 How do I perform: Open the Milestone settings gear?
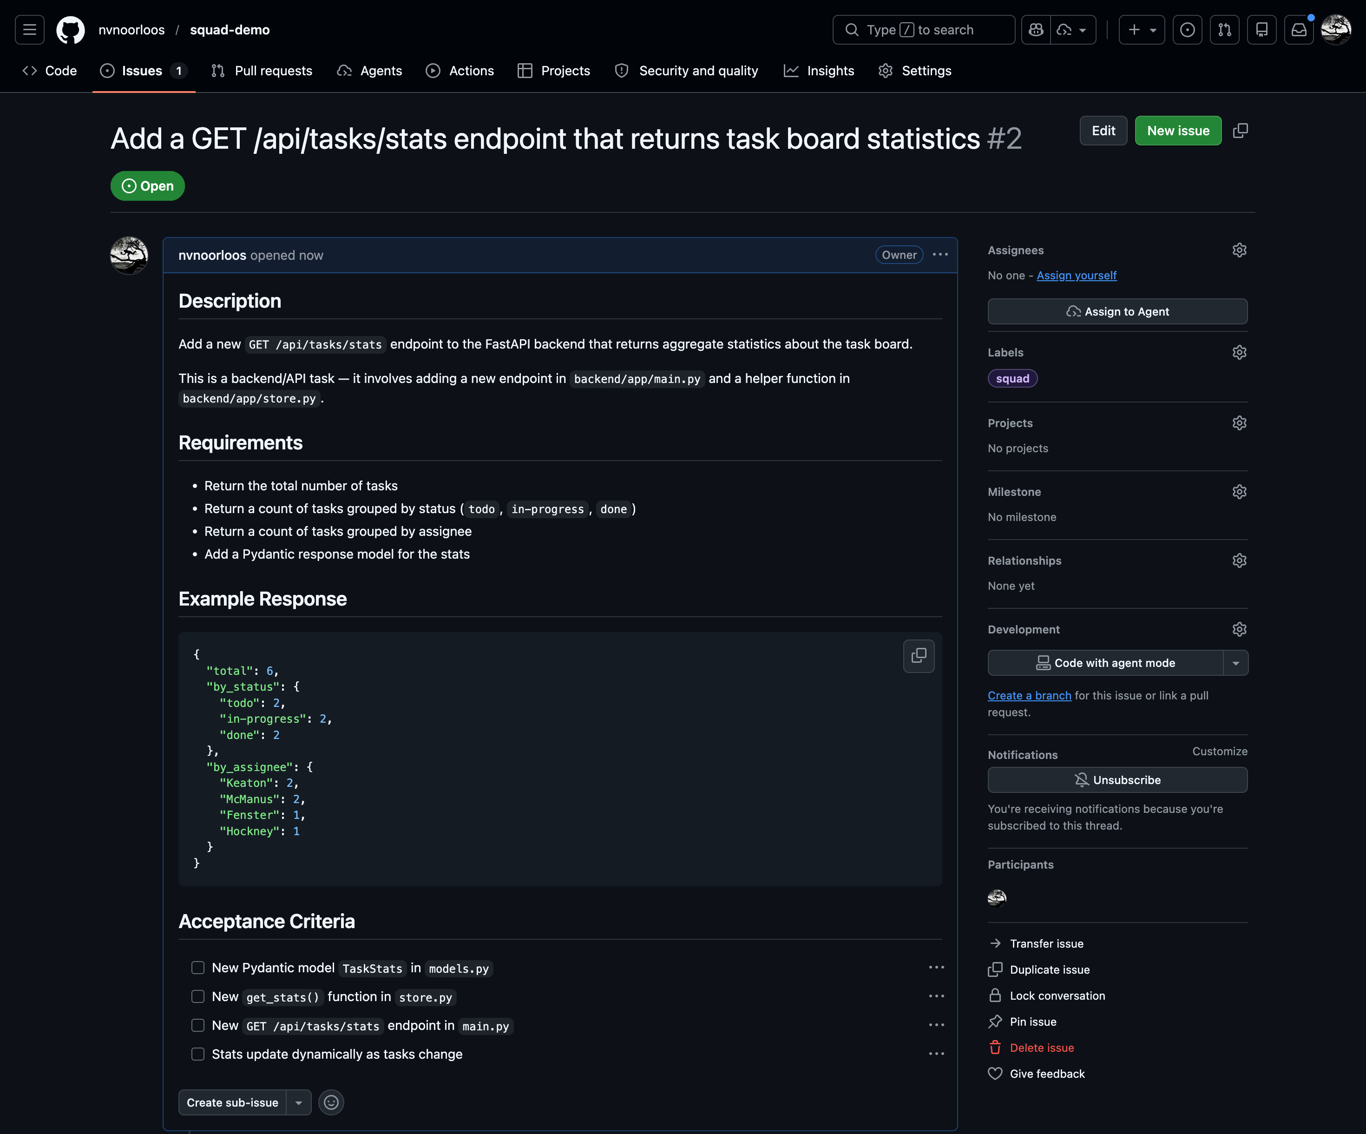(1239, 491)
